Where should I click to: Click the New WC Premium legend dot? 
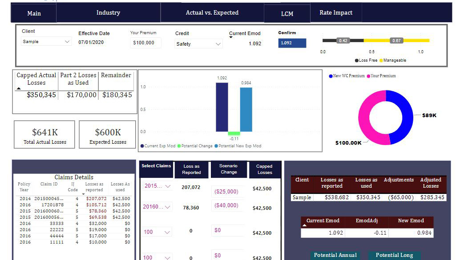click(331, 76)
